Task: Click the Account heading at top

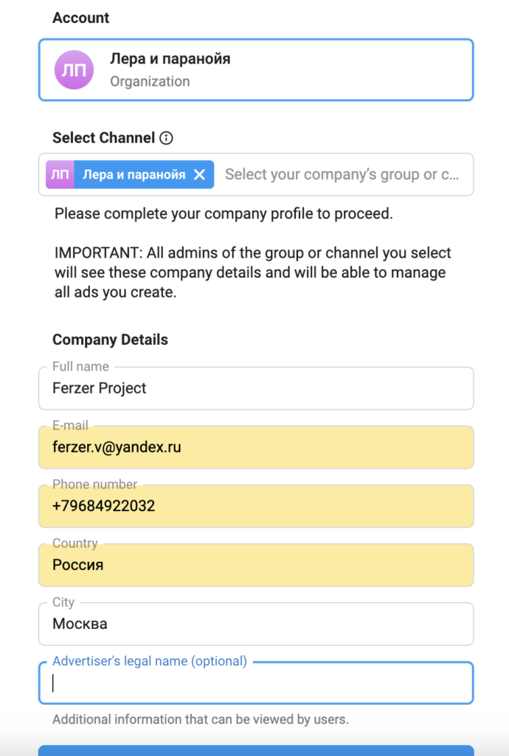Action: (80, 18)
